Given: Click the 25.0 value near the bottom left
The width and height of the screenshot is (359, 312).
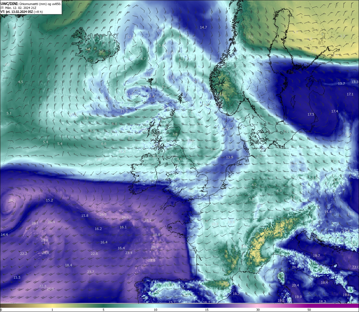Looking at the screenshot, I should pyautogui.click(x=50, y=289).
